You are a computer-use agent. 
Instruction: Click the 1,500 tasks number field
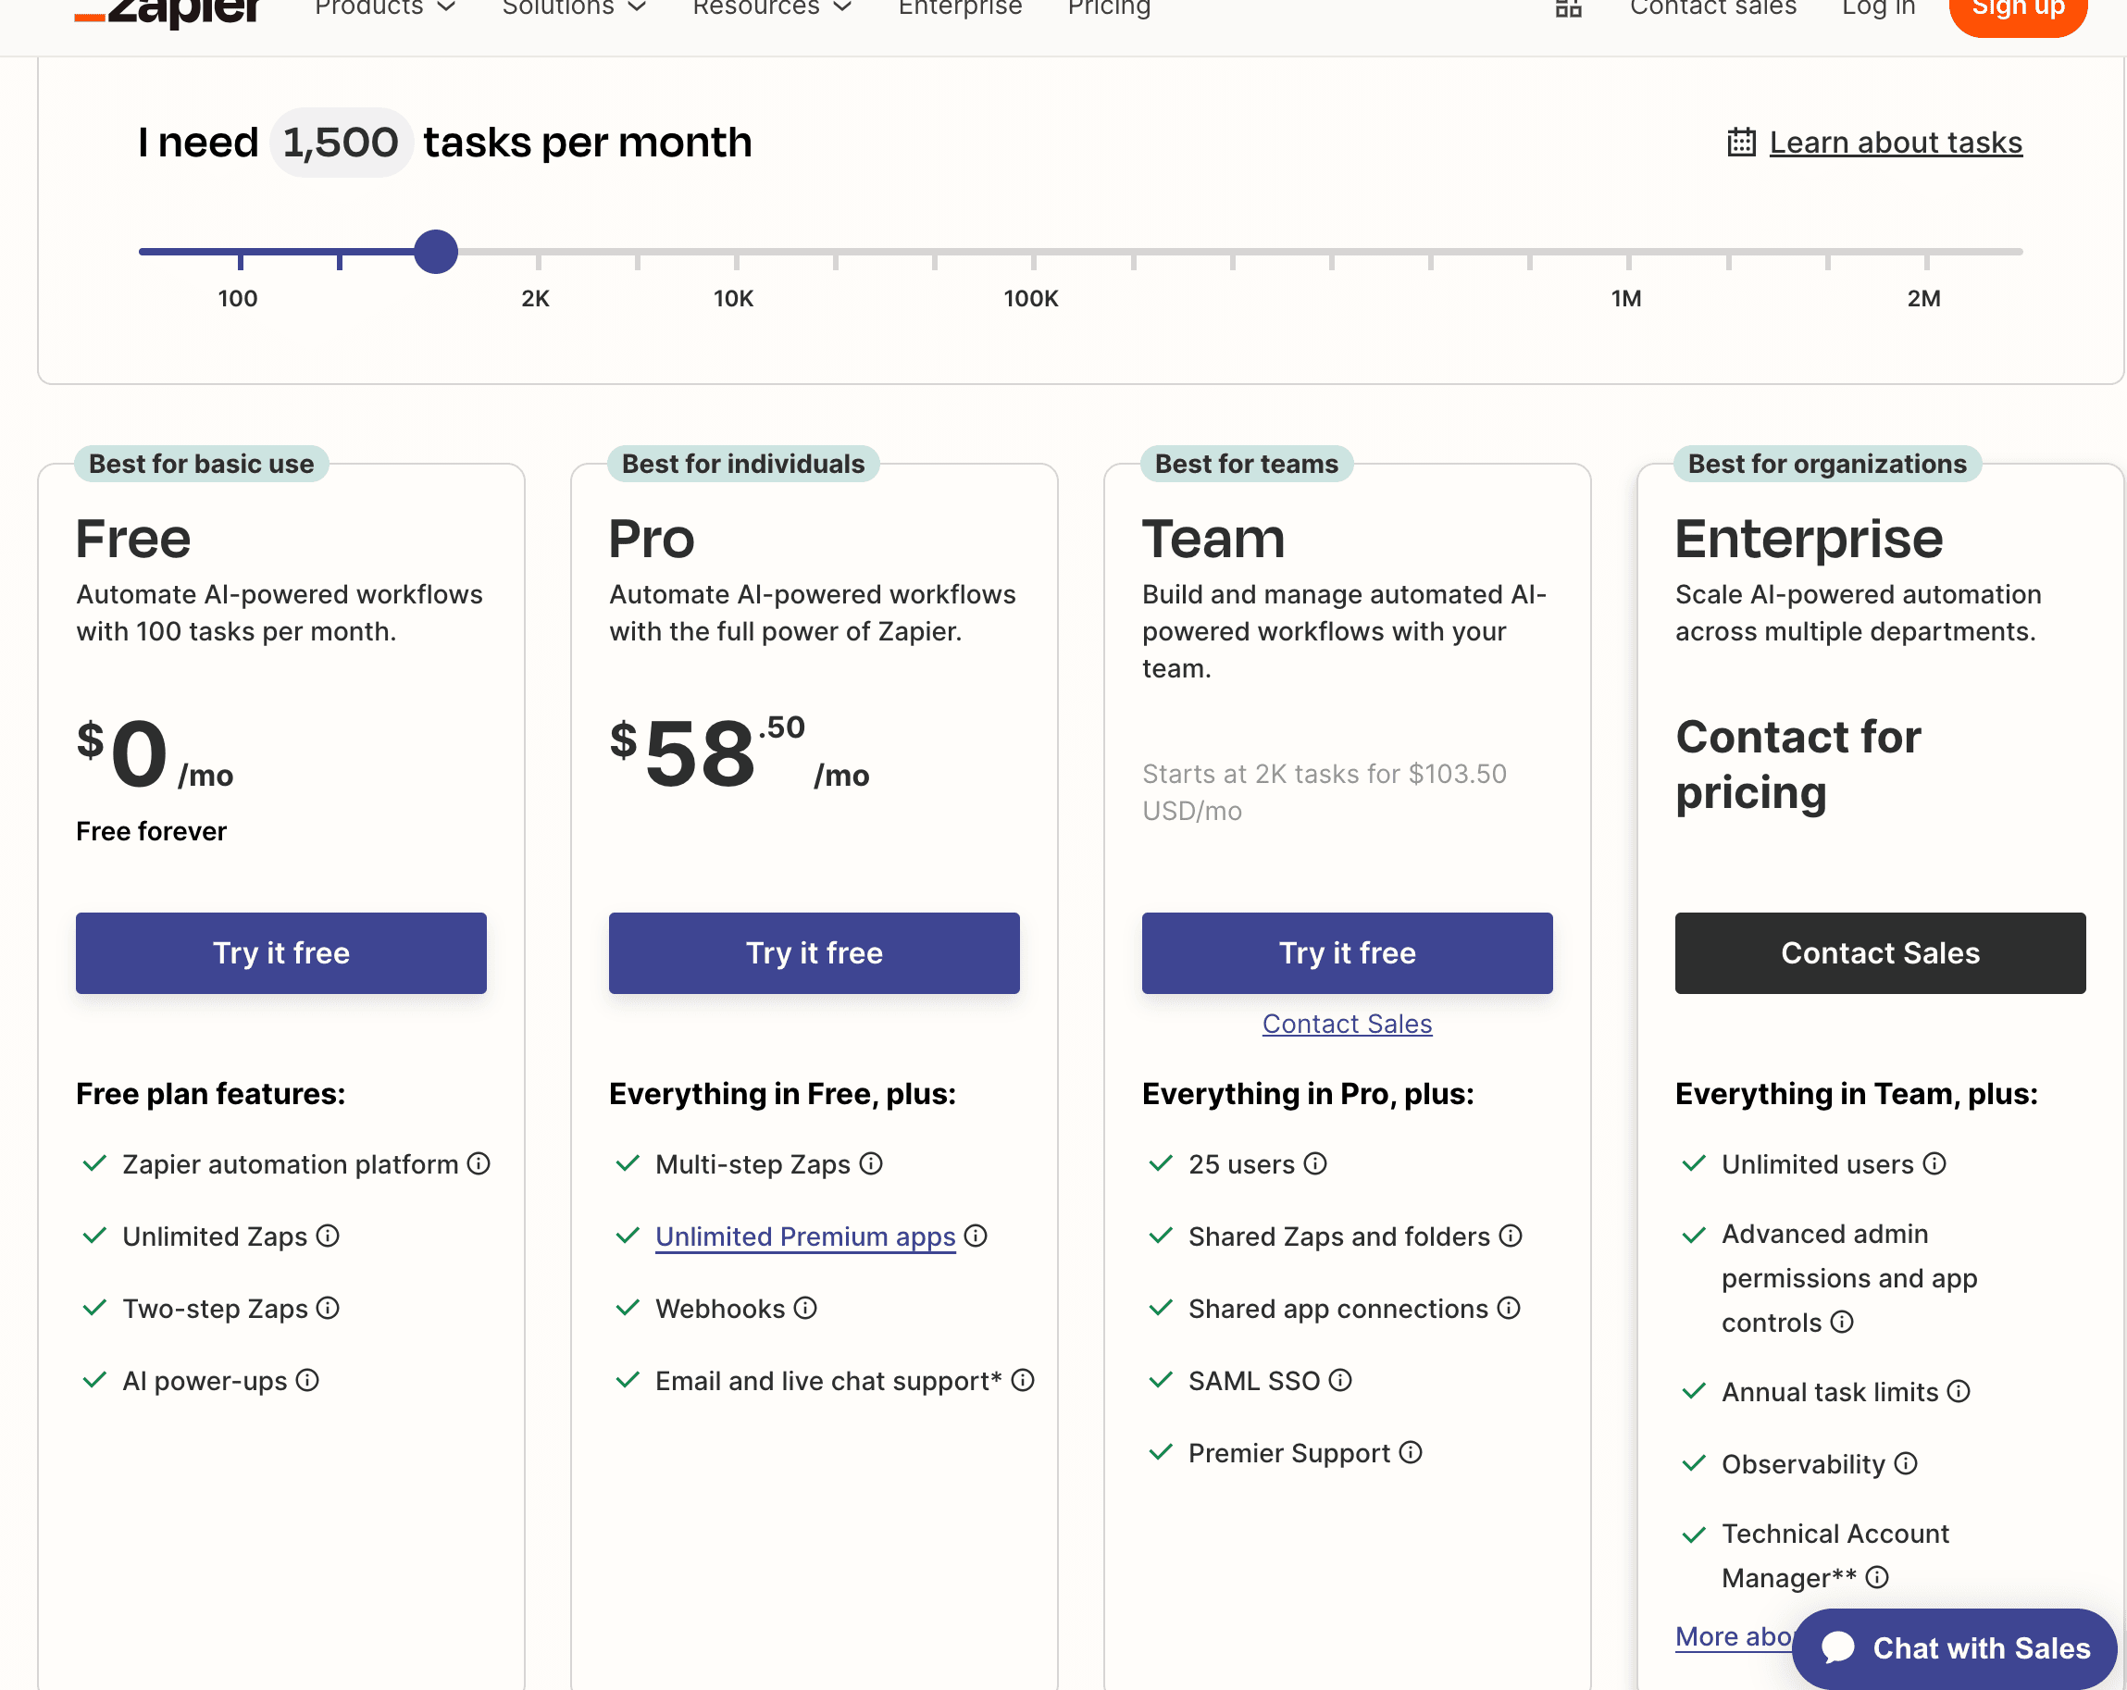click(x=341, y=142)
